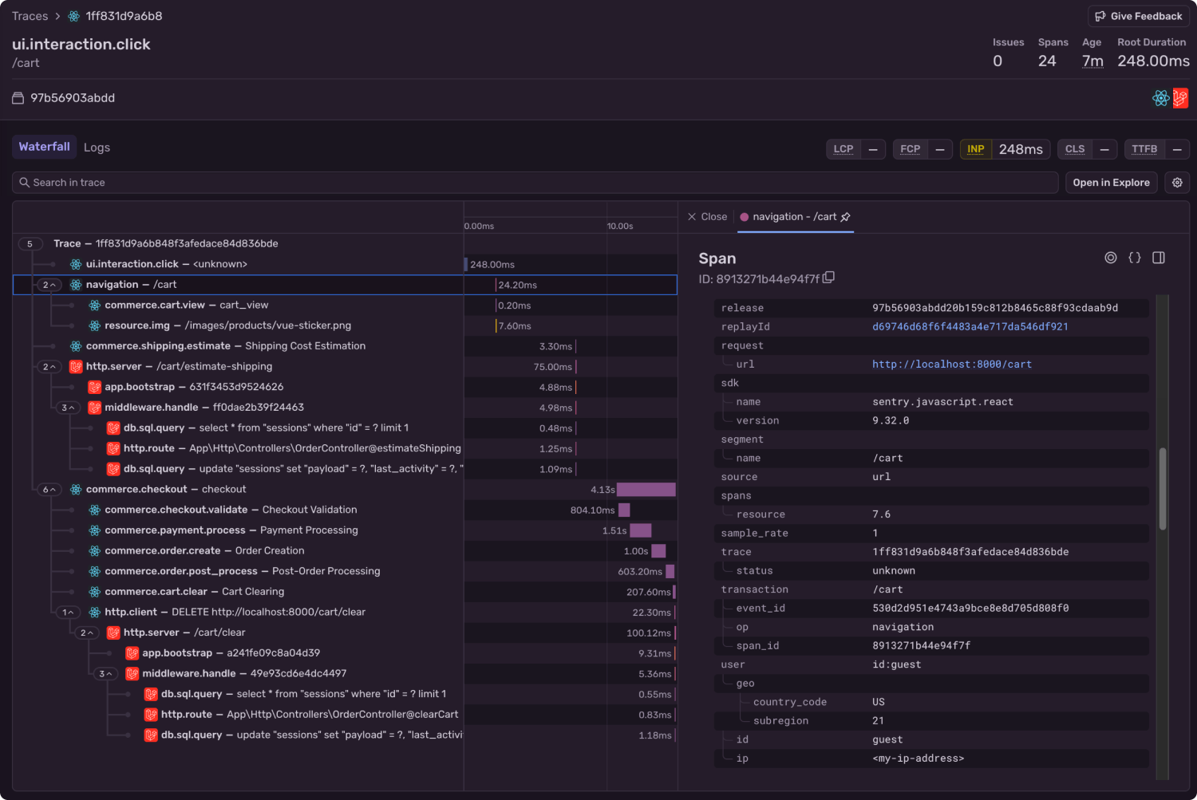Click the Open in Explore button
This screenshot has width=1197, height=800.
coord(1111,182)
